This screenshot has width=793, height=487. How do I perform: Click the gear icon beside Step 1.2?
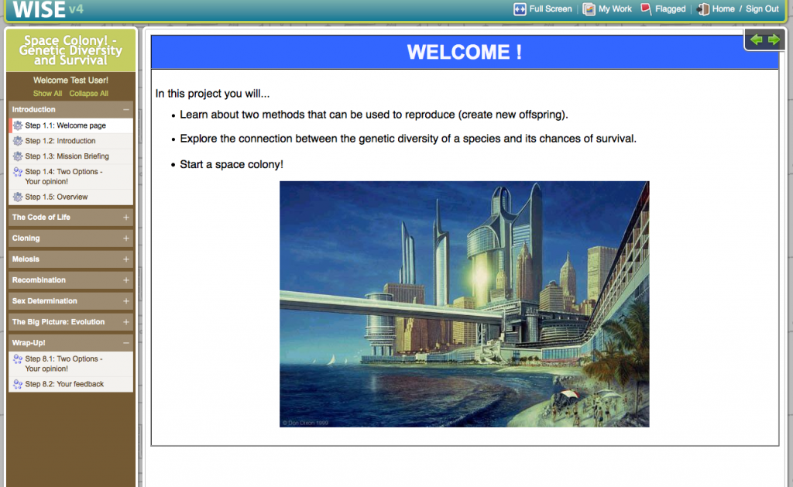(18, 141)
